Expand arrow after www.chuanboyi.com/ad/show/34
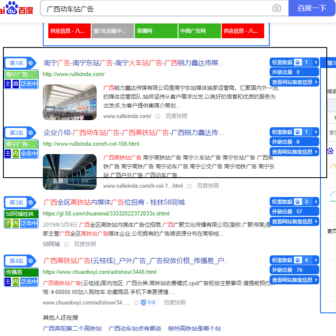The height and width of the screenshot is (336, 336). point(136,303)
